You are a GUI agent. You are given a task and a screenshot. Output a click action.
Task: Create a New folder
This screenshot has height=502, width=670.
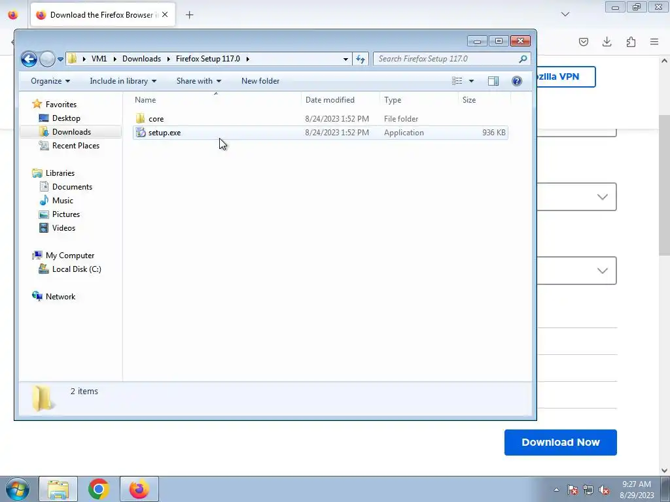(x=260, y=81)
